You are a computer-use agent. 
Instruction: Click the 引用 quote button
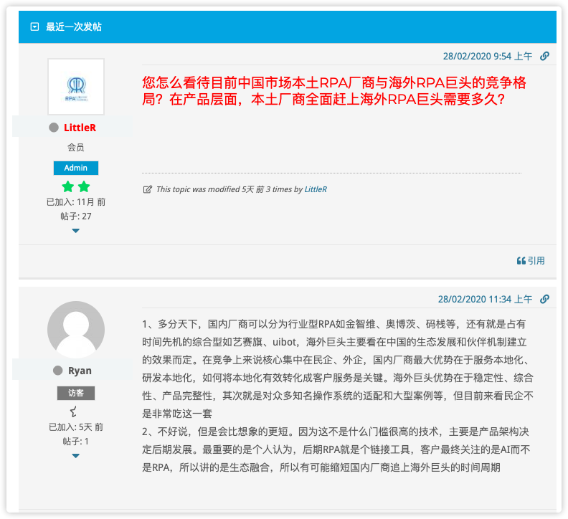pos(531,261)
